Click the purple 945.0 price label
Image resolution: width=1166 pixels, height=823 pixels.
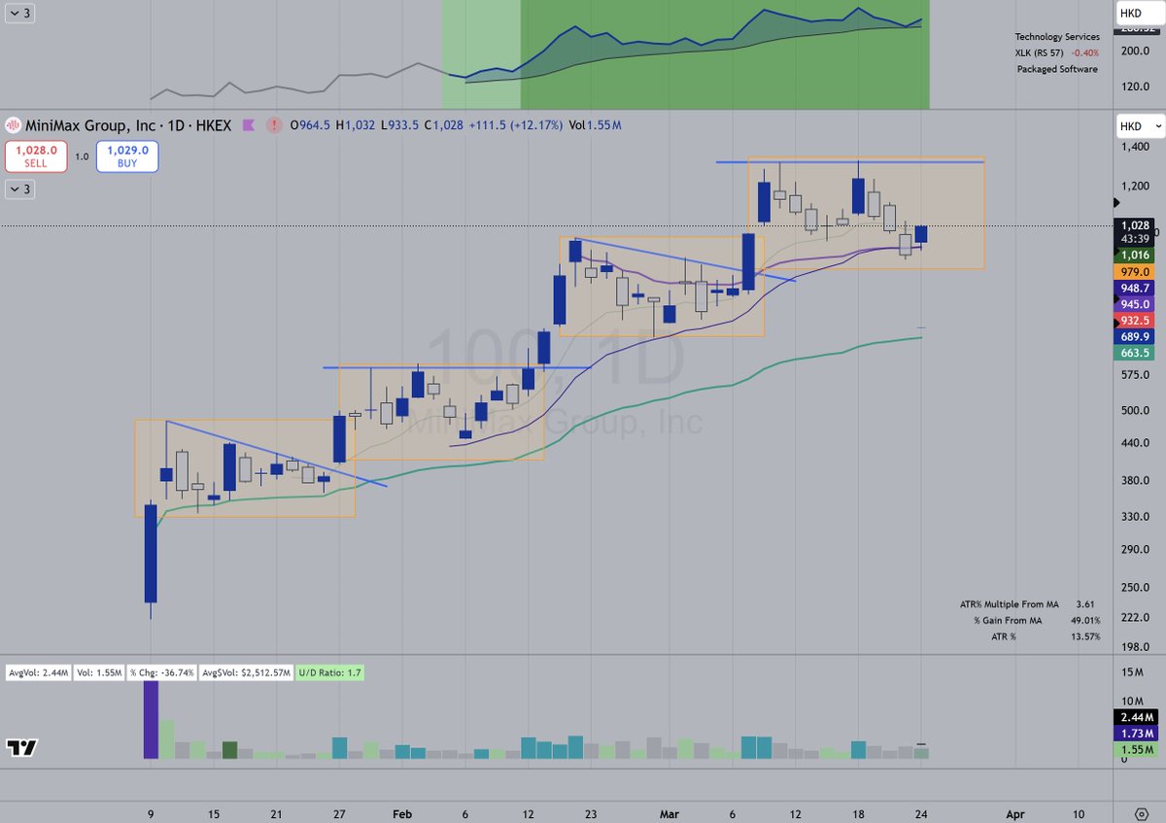pos(1133,304)
